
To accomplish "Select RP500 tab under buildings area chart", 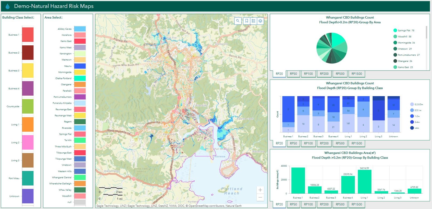I will pos(340,204).
